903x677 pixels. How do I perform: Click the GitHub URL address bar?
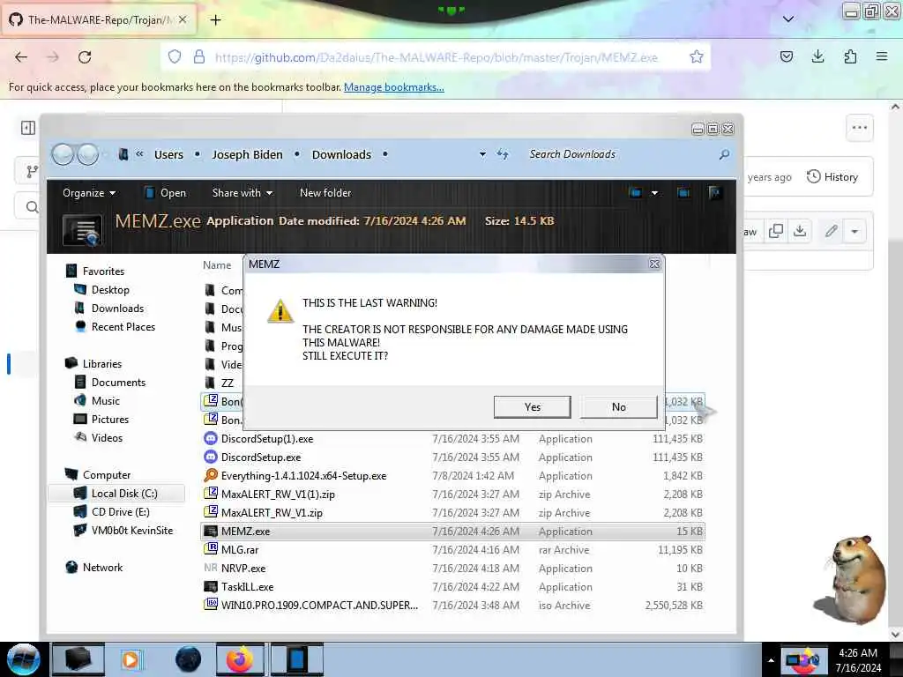(436, 57)
